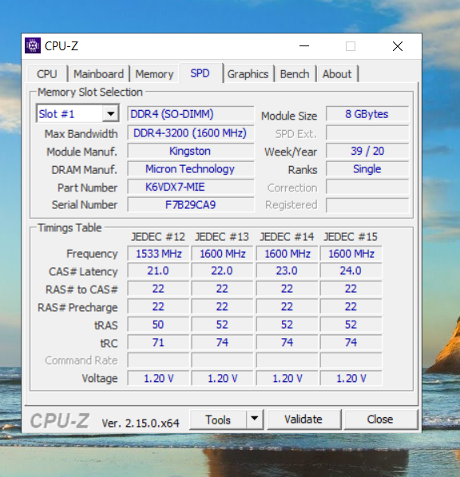
Task: Minimize the CPU-Z window
Action: tap(304, 46)
